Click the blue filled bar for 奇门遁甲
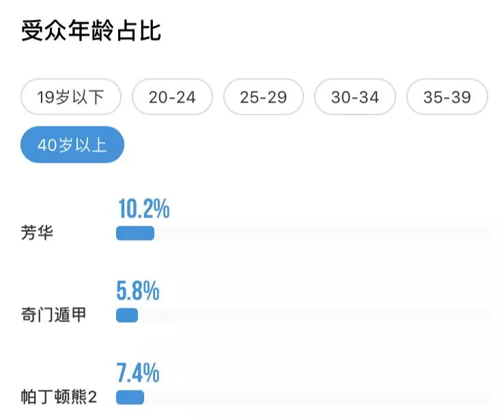 [127, 315]
